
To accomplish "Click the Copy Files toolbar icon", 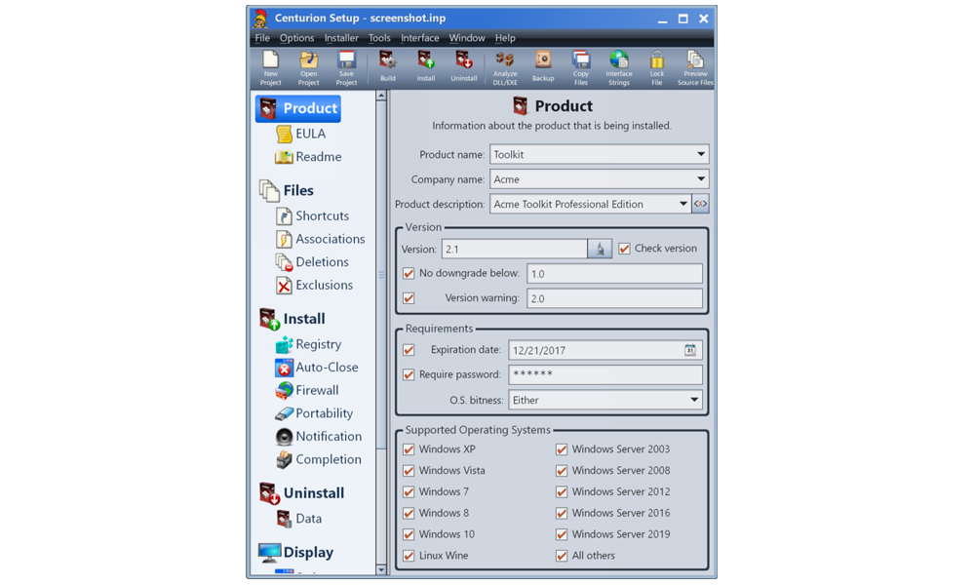I will [581, 66].
